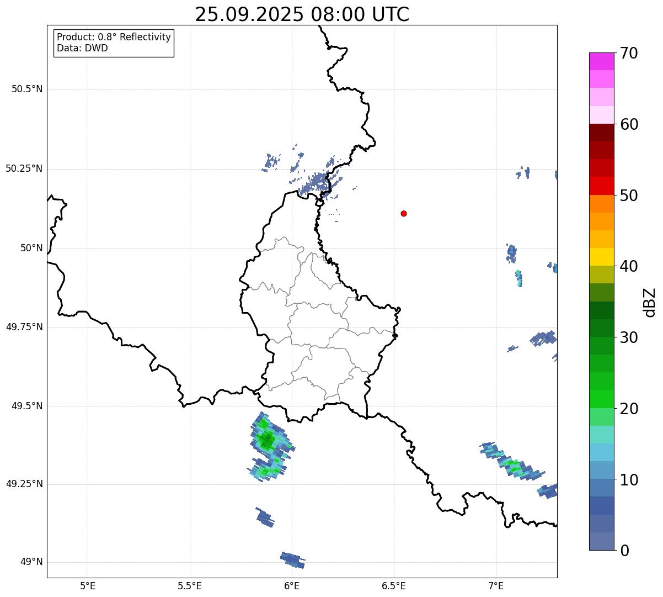Click the latitude label 50.25°N
The width and height of the screenshot is (663, 597).
24,168
